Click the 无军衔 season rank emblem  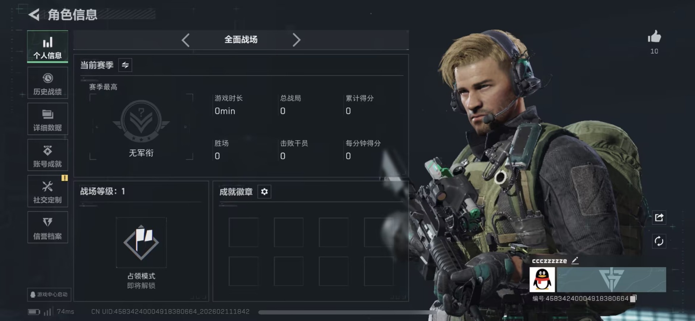click(141, 121)
